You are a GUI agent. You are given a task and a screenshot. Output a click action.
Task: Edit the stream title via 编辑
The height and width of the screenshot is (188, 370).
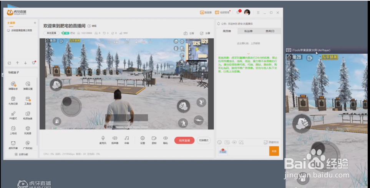[92, 26]
